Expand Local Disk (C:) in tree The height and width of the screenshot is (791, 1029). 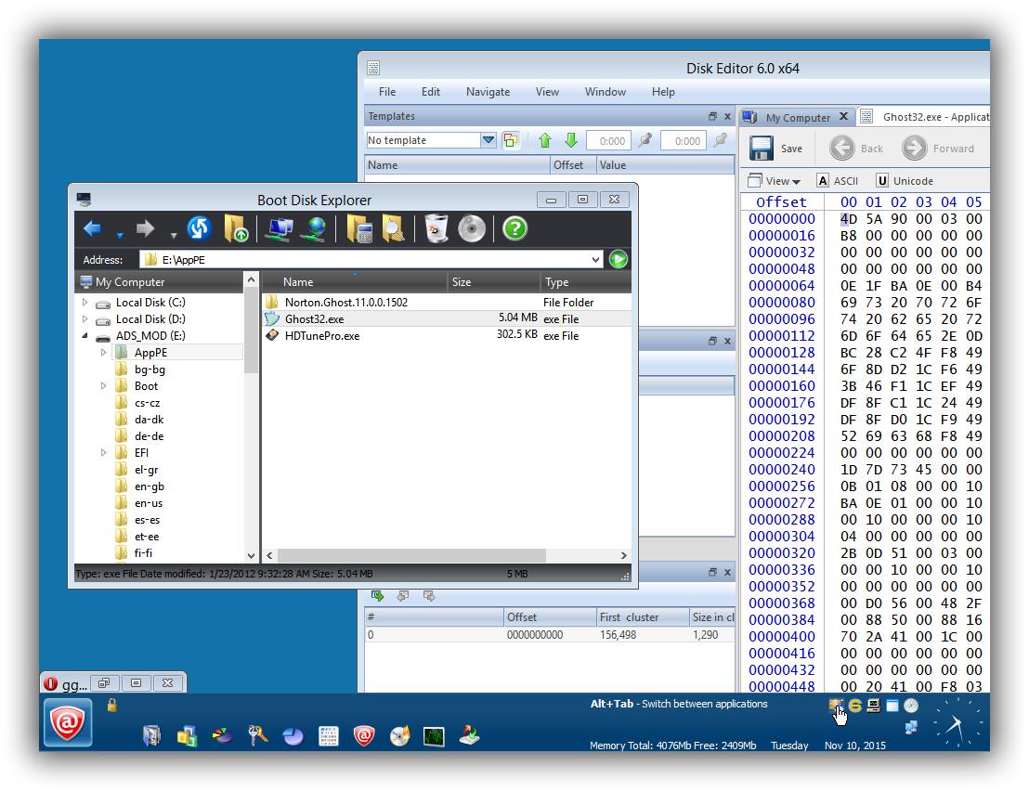85,303
